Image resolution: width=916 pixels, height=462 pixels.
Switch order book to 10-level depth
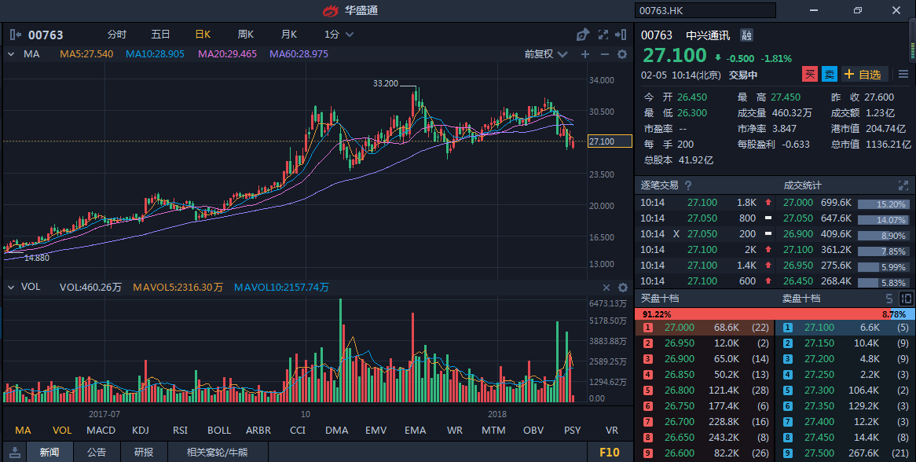click(906, 299)
